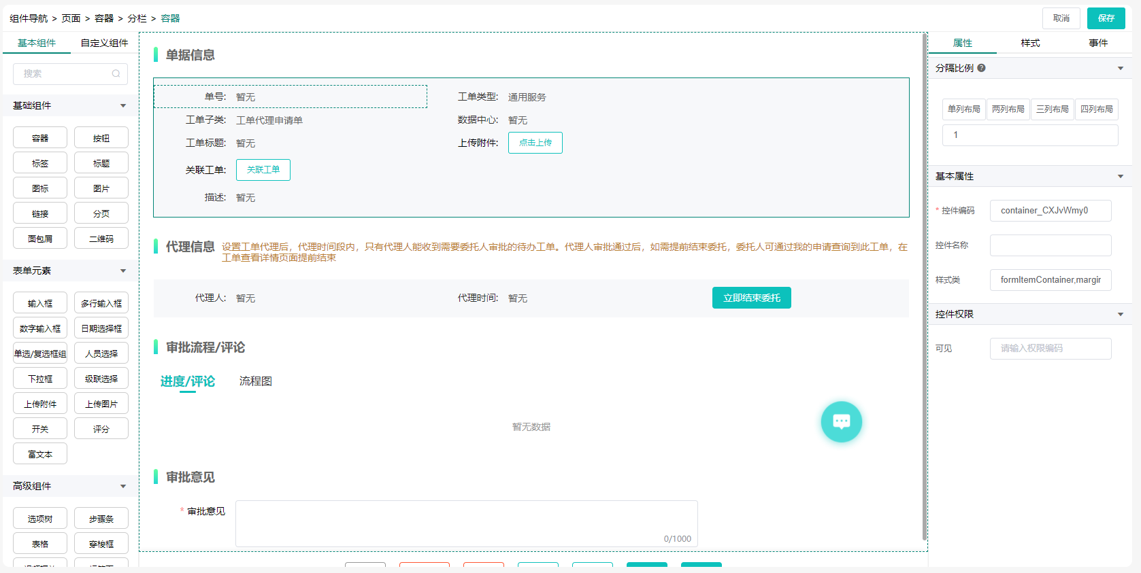
Task: Select the 链接 component
Action: (40, 213)
